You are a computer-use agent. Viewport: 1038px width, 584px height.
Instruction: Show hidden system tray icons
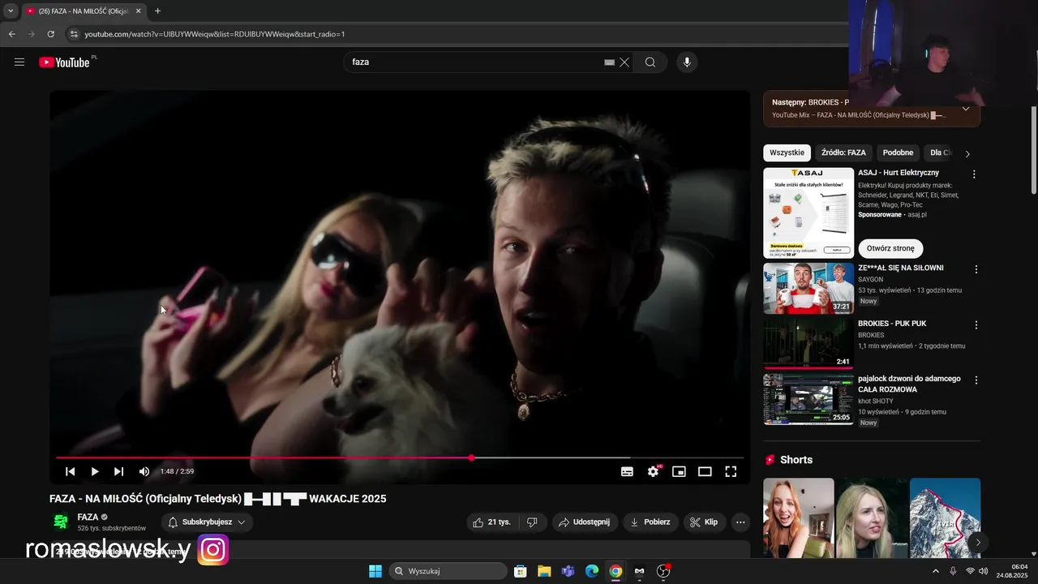(x=935, y=571)
